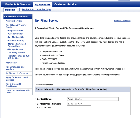Open Wire Payments page

tap(15, 34)
